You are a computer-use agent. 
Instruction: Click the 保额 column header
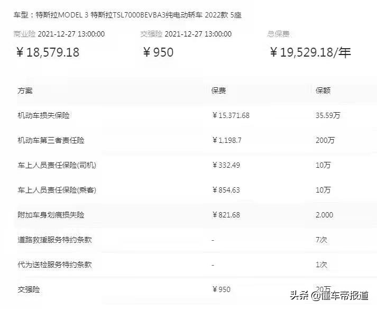coord(323,90)
